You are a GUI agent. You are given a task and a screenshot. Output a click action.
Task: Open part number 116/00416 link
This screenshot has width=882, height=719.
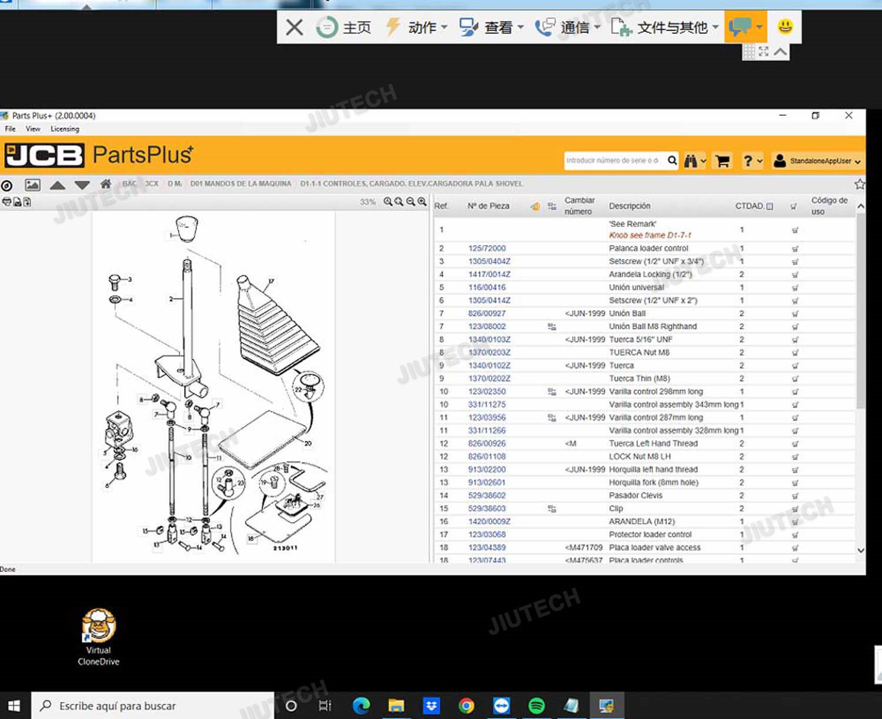point(487,287)
